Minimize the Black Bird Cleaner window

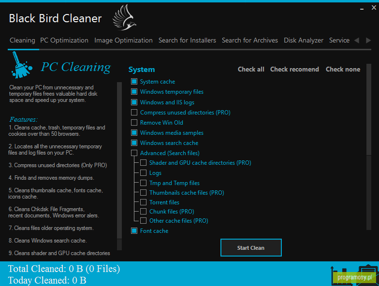coord(362,8)
